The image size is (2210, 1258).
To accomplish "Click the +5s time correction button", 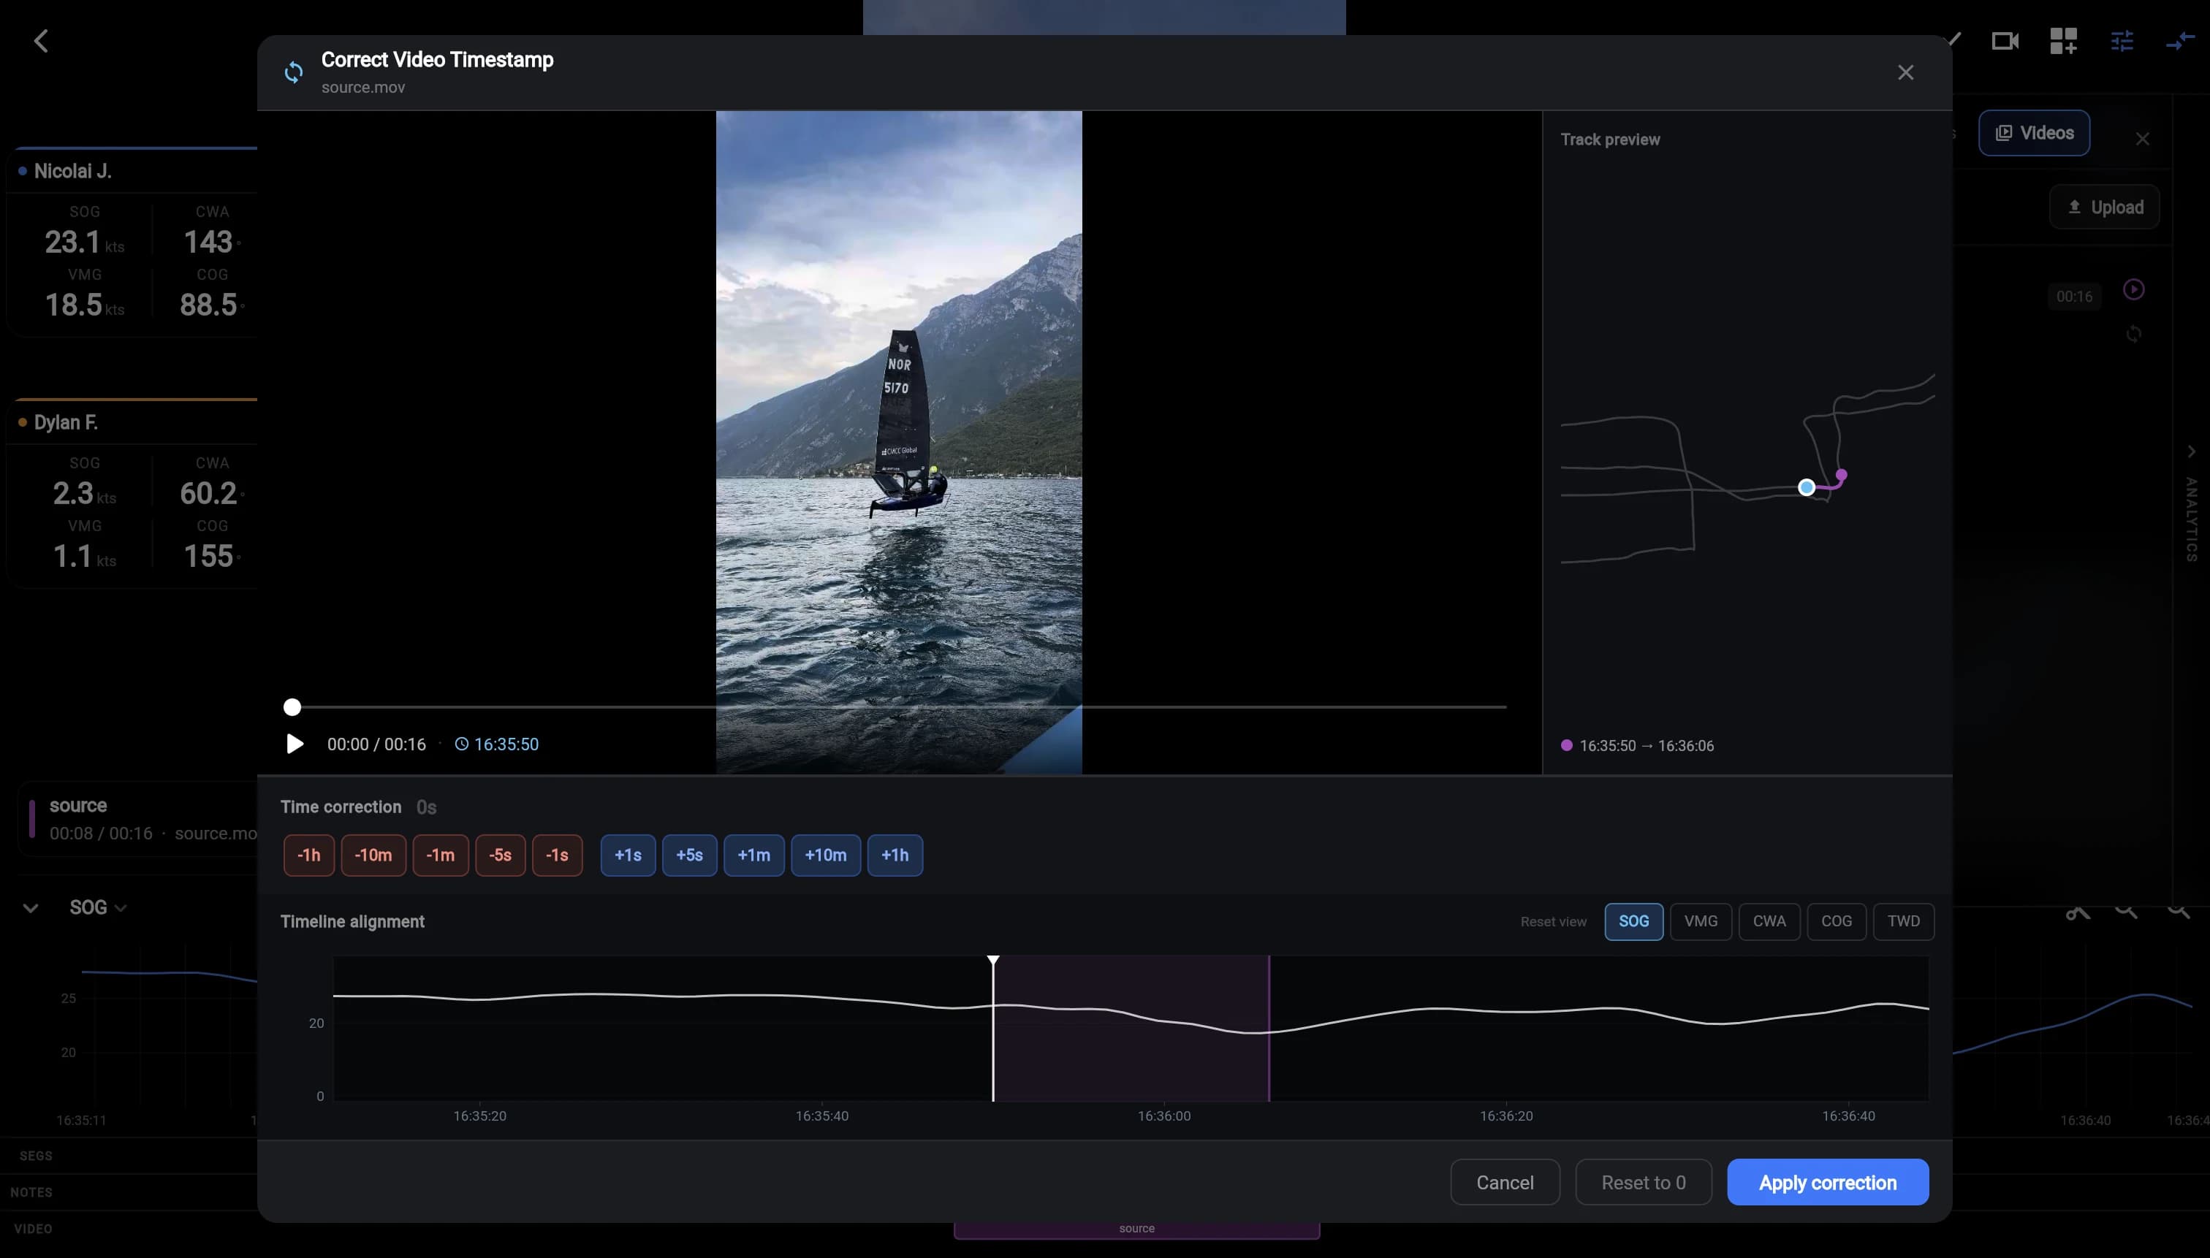I will [690, 855].
